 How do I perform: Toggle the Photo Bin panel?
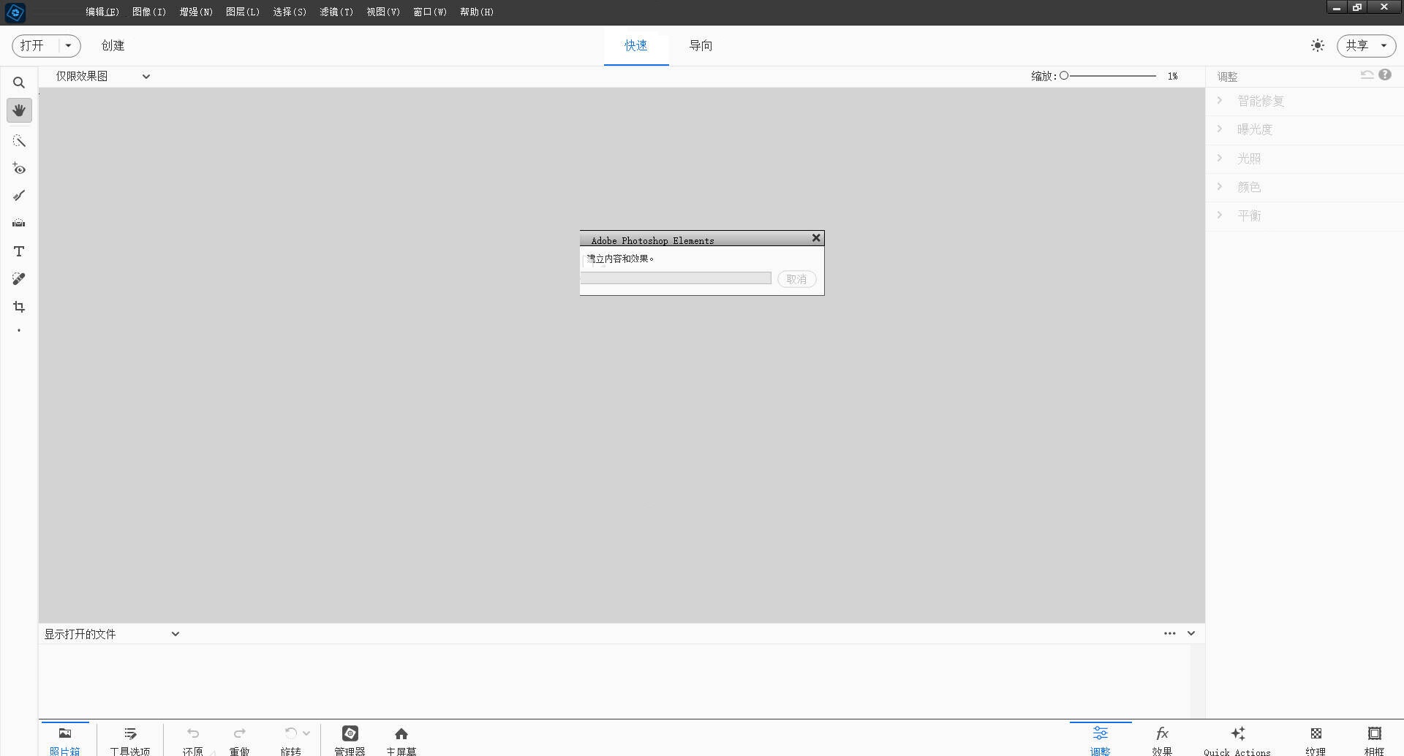click(64, 738)
